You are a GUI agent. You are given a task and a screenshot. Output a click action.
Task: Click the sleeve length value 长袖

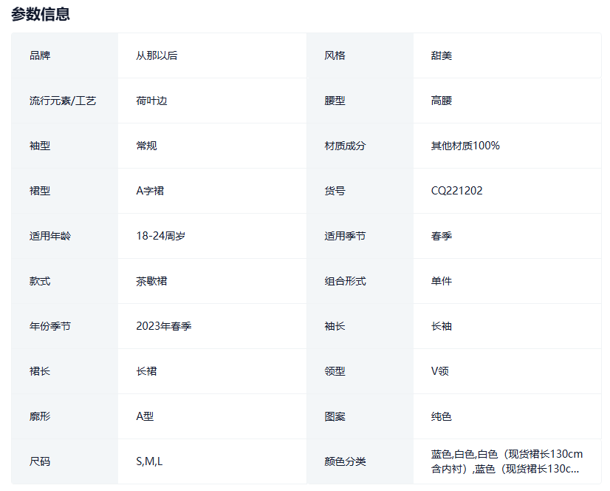(x=442, y=326)
